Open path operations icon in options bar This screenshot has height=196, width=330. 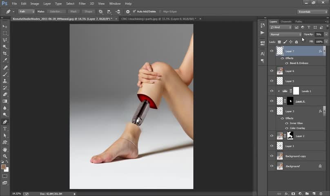(x=100, y=11)
